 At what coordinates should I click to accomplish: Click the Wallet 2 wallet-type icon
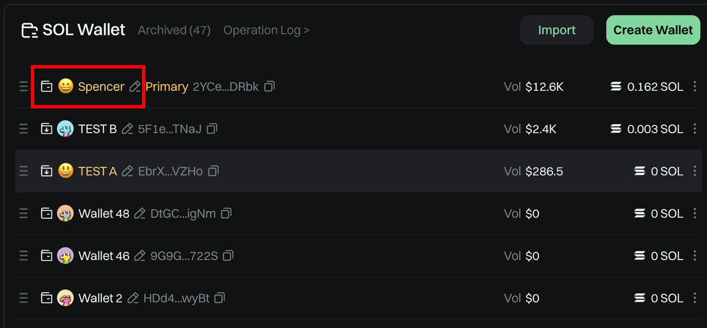[47, 299]
